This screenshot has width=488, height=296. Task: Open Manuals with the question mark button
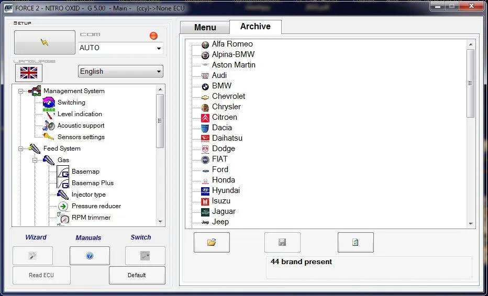pos(90,256)
